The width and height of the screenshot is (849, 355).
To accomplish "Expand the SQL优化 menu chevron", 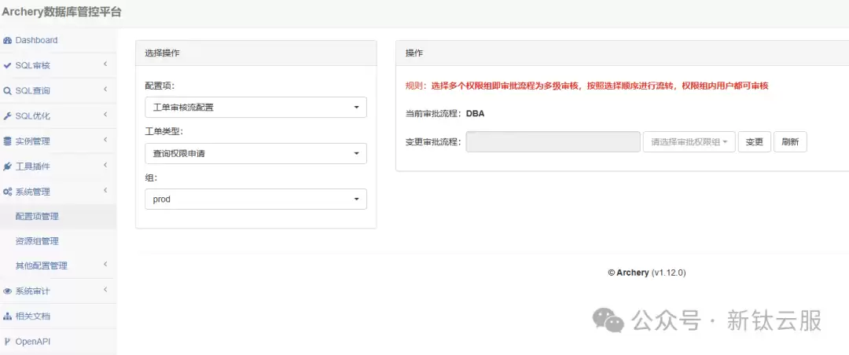I will click(x=105, y=115).
